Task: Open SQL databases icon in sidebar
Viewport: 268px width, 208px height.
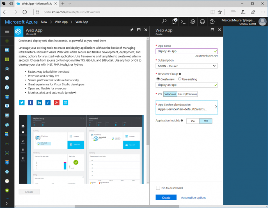Action: click(7, 97)
